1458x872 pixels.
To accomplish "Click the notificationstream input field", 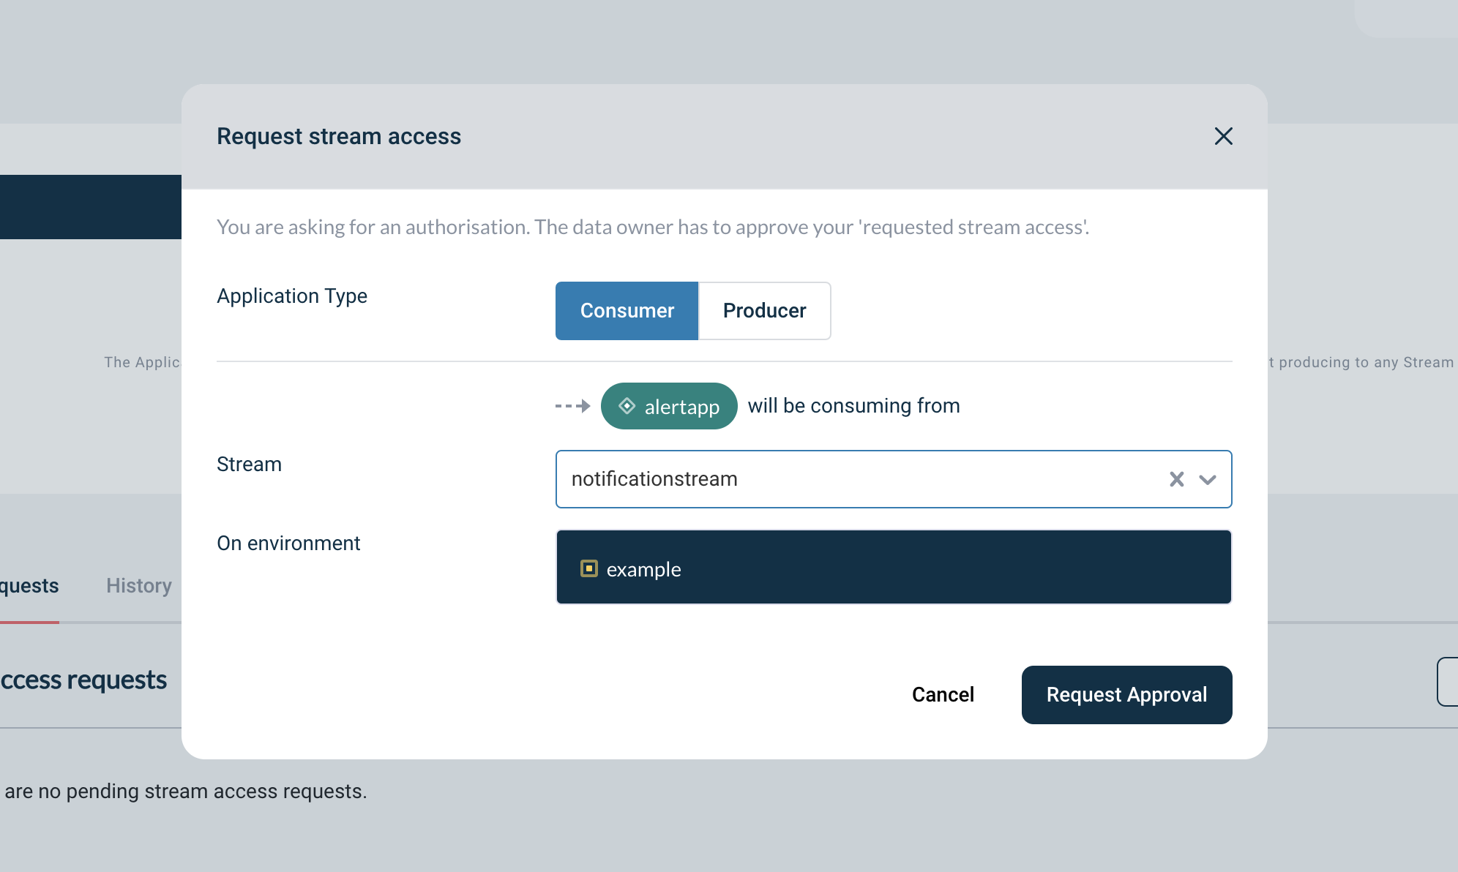I will pos(894,479).
